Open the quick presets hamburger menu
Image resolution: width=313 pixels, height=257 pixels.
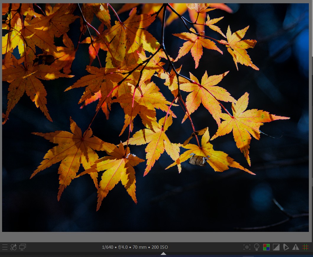(x=5, y=247)
